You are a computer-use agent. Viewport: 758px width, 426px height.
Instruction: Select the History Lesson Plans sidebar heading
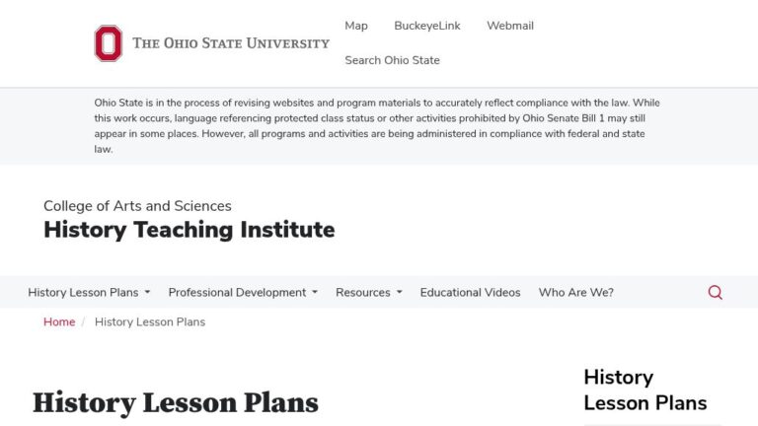tap(644, 390)
